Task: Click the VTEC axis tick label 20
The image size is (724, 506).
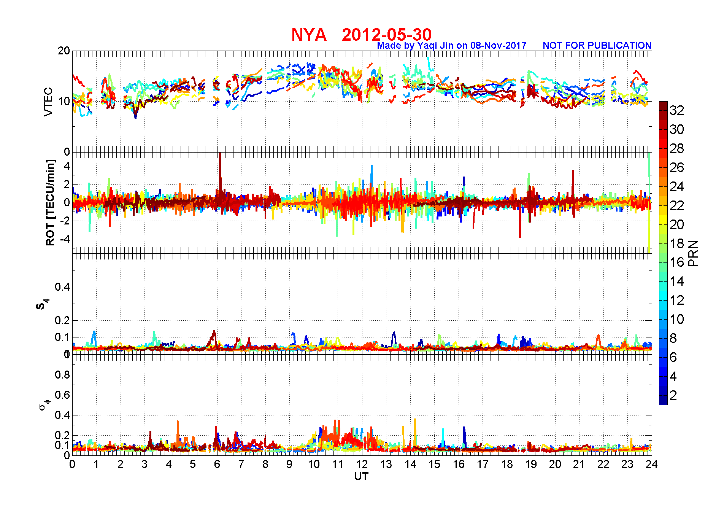Action: [64, 51]
